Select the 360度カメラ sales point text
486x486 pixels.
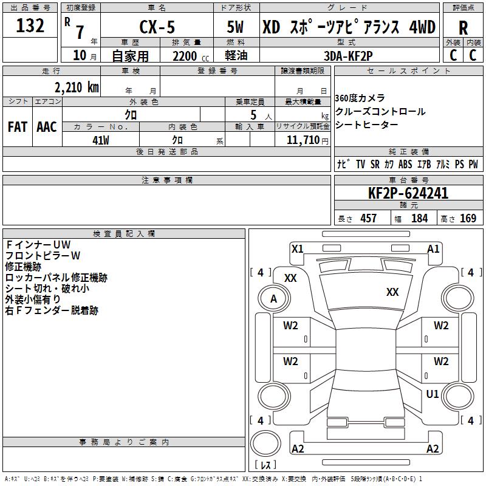(360, 98)
